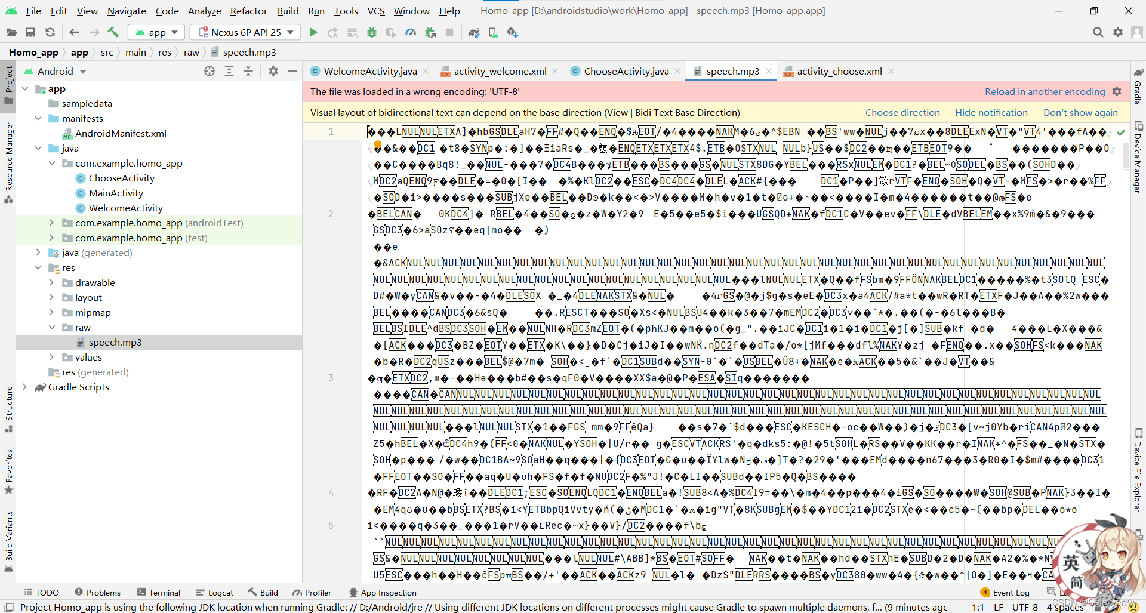Image resolution: width=1146 pixels, height=613 pixels.
Task: Click the Debug app bug icon
Action: (x=372, y=32)
